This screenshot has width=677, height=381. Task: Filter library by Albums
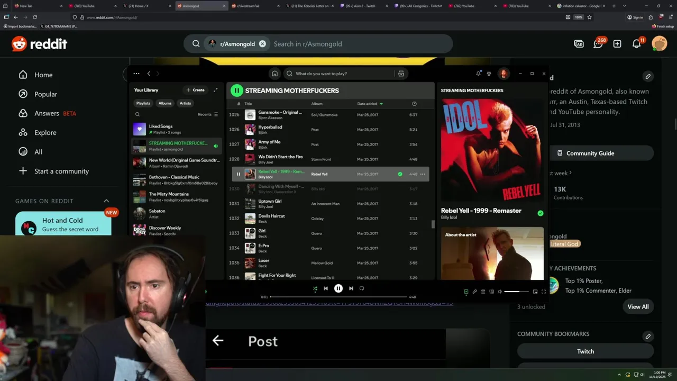(x=165, y=103)
